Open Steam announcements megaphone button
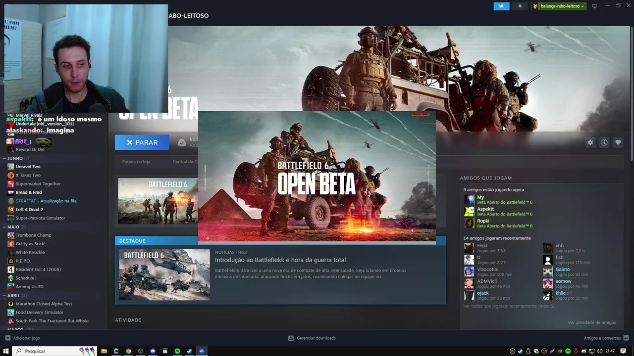 pos(501,6)
